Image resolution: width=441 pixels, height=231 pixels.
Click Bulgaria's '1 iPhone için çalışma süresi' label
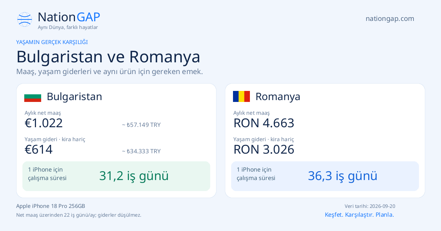click(x=47, y=174)
